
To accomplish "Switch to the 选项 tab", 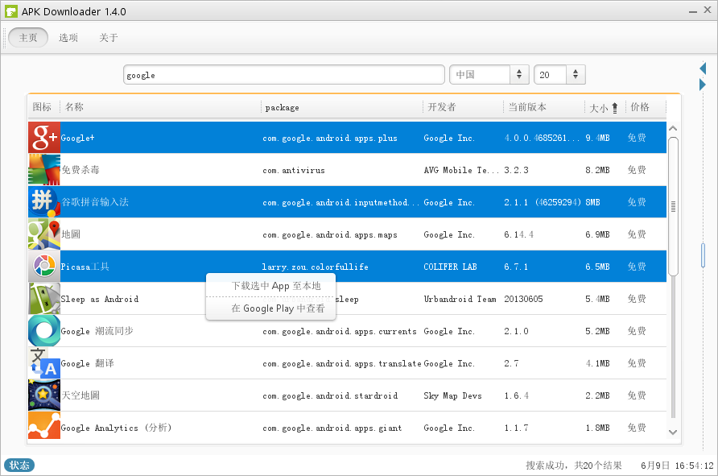I will coord(68,38).
